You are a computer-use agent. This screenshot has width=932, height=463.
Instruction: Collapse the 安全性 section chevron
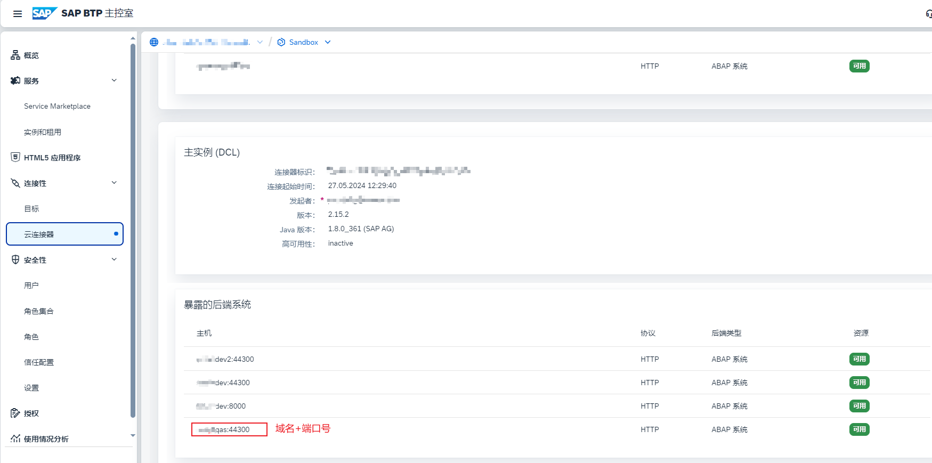tap(114, 259)
